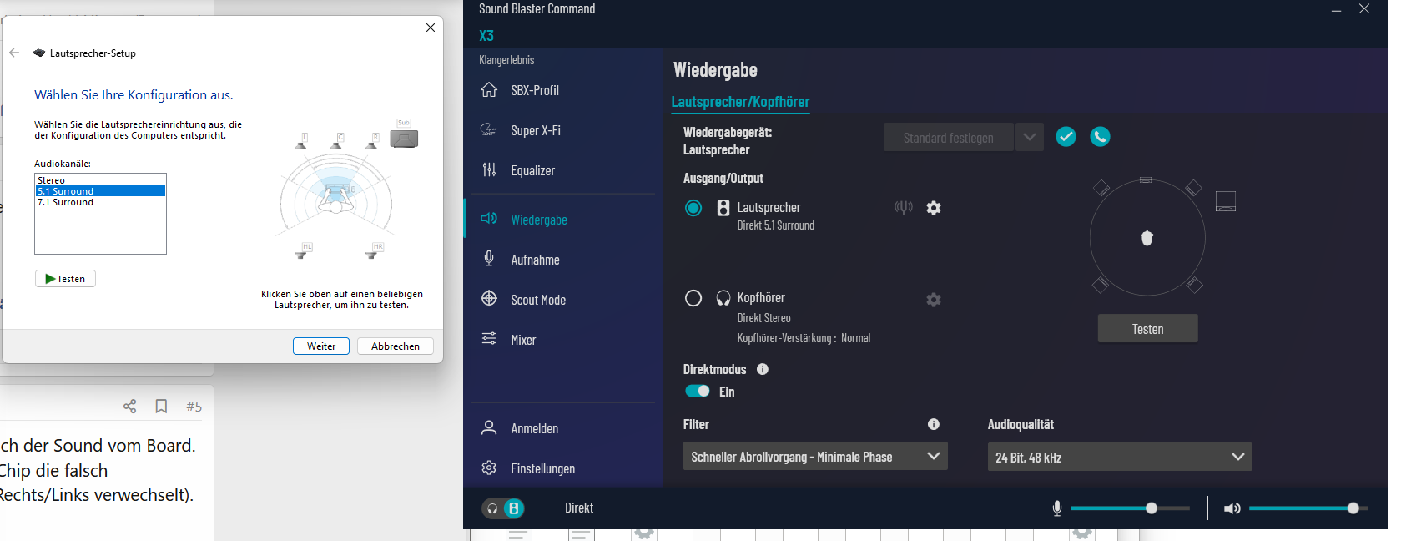Screen dimensions: 1401x541
Task: Click Standard festlegen button
Action: 948,137
